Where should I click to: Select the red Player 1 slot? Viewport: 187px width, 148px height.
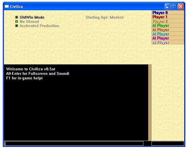coord(168,17)
